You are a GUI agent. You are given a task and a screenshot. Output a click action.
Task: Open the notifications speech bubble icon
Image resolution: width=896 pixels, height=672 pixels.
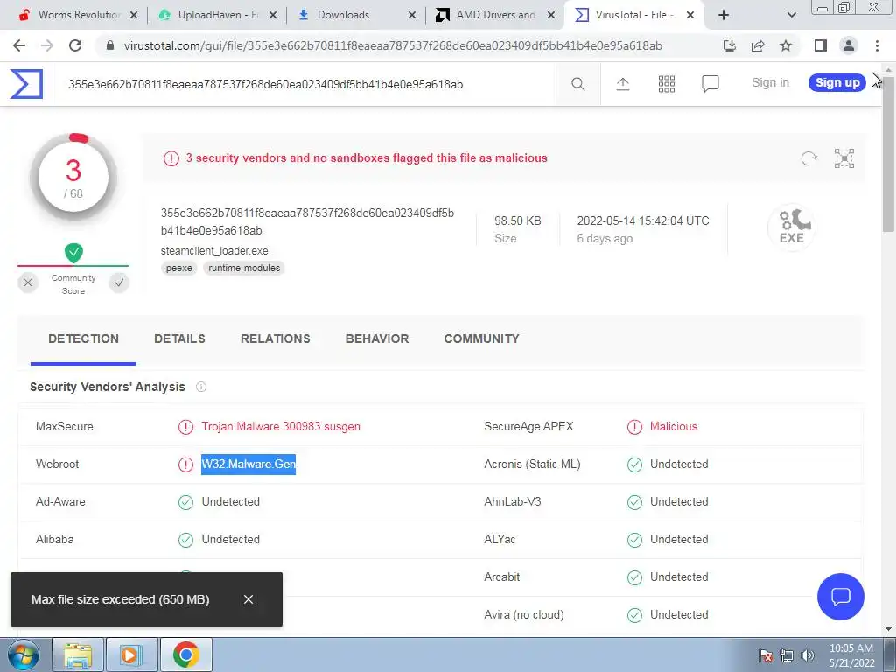point(710,84)
